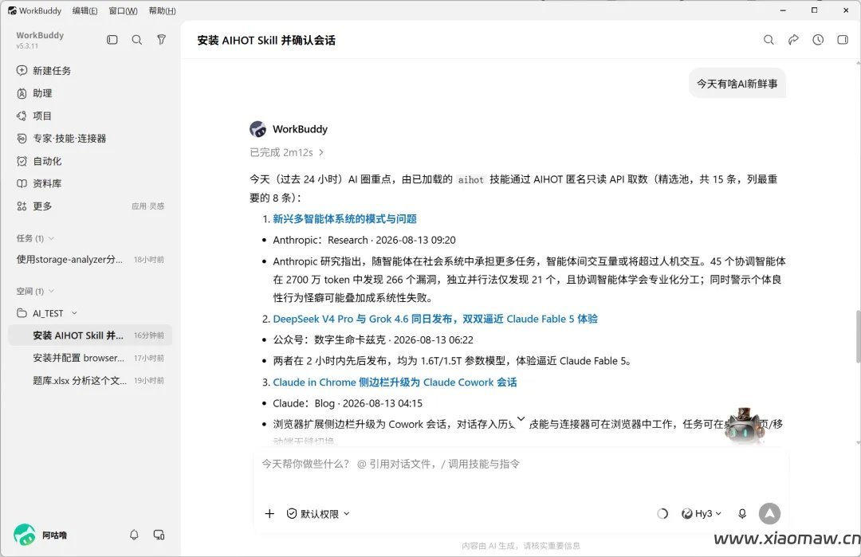Add attachment with the plus button
The height and width of the screenshot is (557, 861).
pos(269,514)
